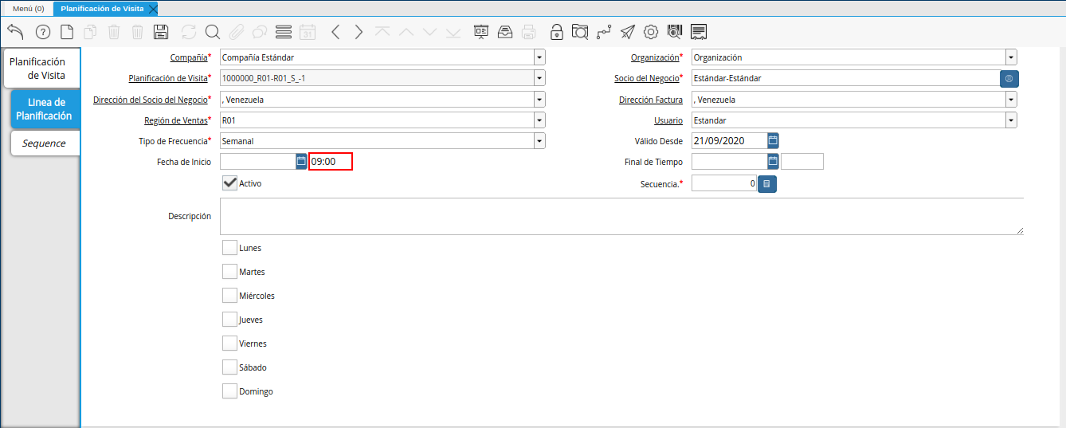Create a new record with page icon
Screen dimensions: 1066x428
click(x=67, y=32)
